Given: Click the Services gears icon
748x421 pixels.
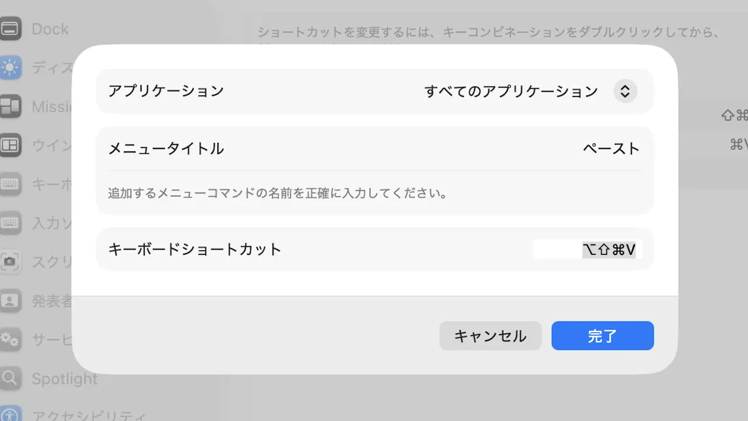Looking at the screenshot, I should coord(10,339).
